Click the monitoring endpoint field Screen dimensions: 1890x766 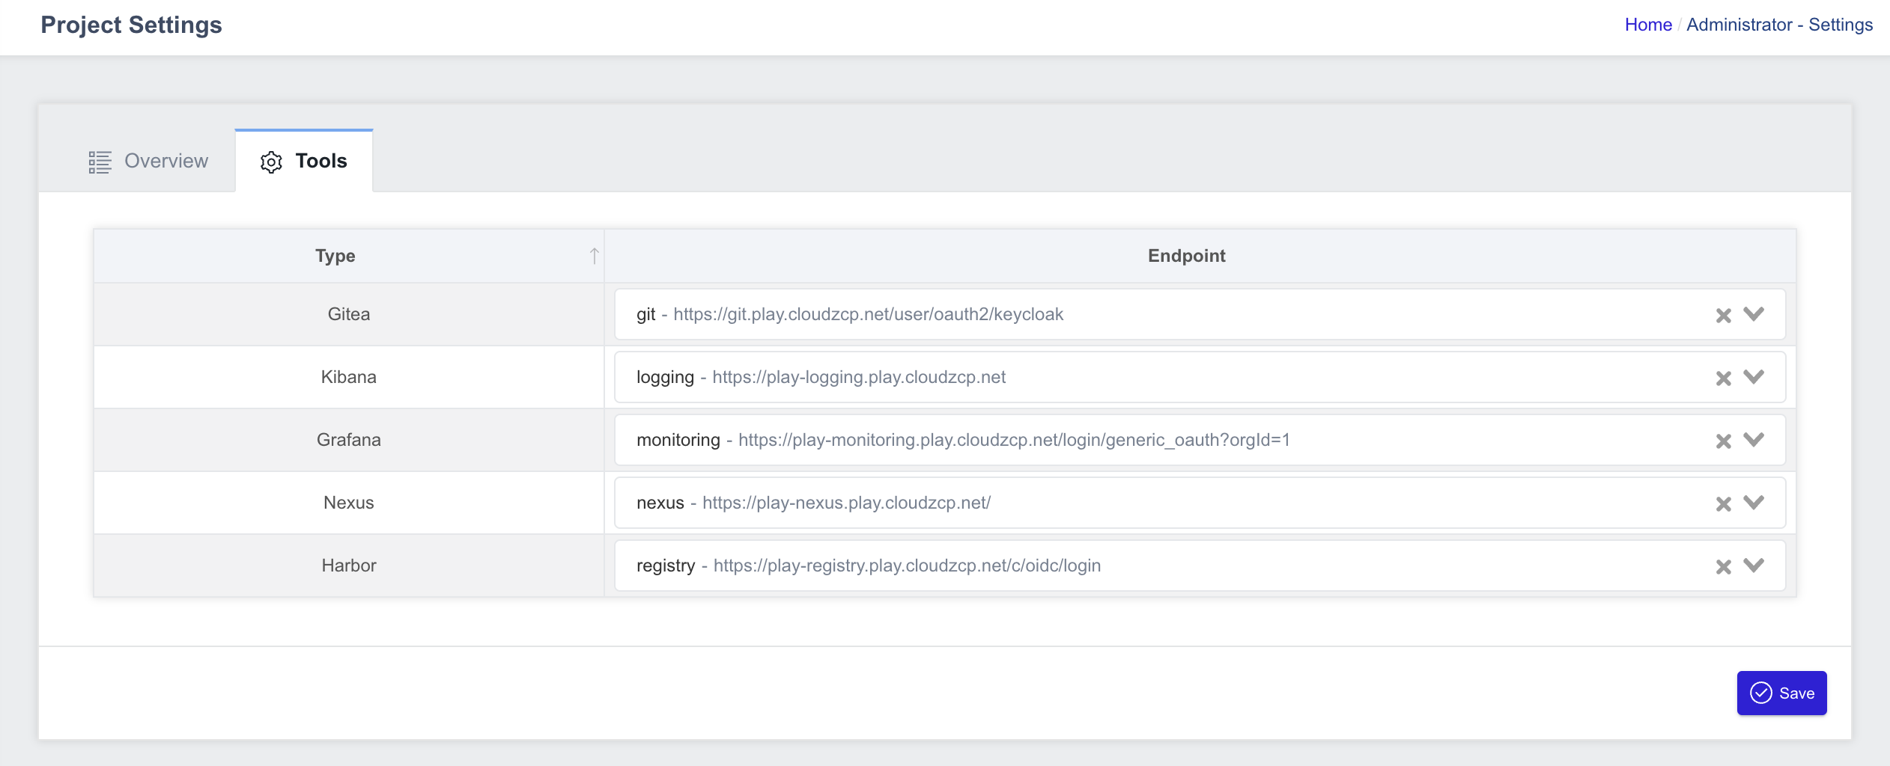click(x=1200, y=440)
